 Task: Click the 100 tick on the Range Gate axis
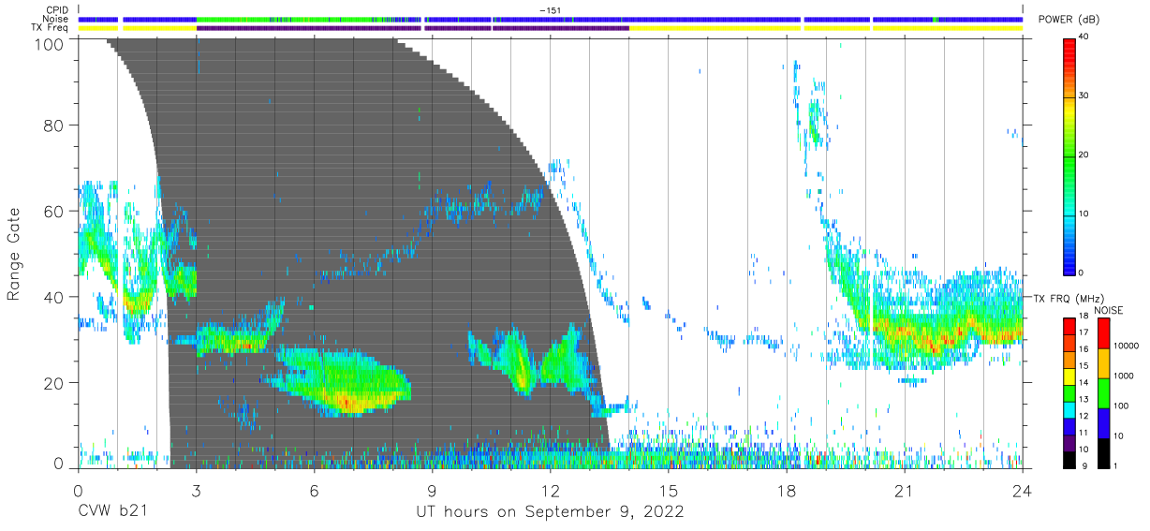coord(50,44)
